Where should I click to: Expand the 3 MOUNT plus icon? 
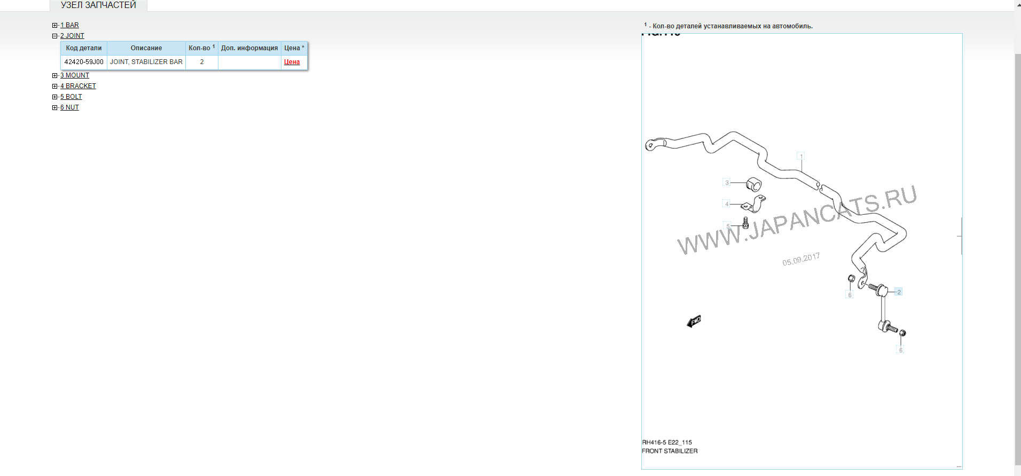(54, 75)
